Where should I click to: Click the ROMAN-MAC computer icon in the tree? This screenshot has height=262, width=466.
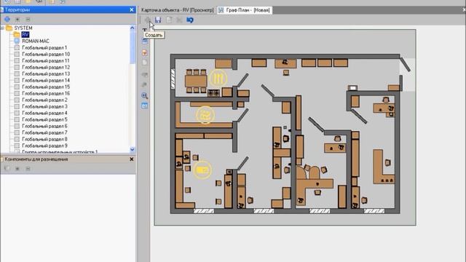(17, 41)
